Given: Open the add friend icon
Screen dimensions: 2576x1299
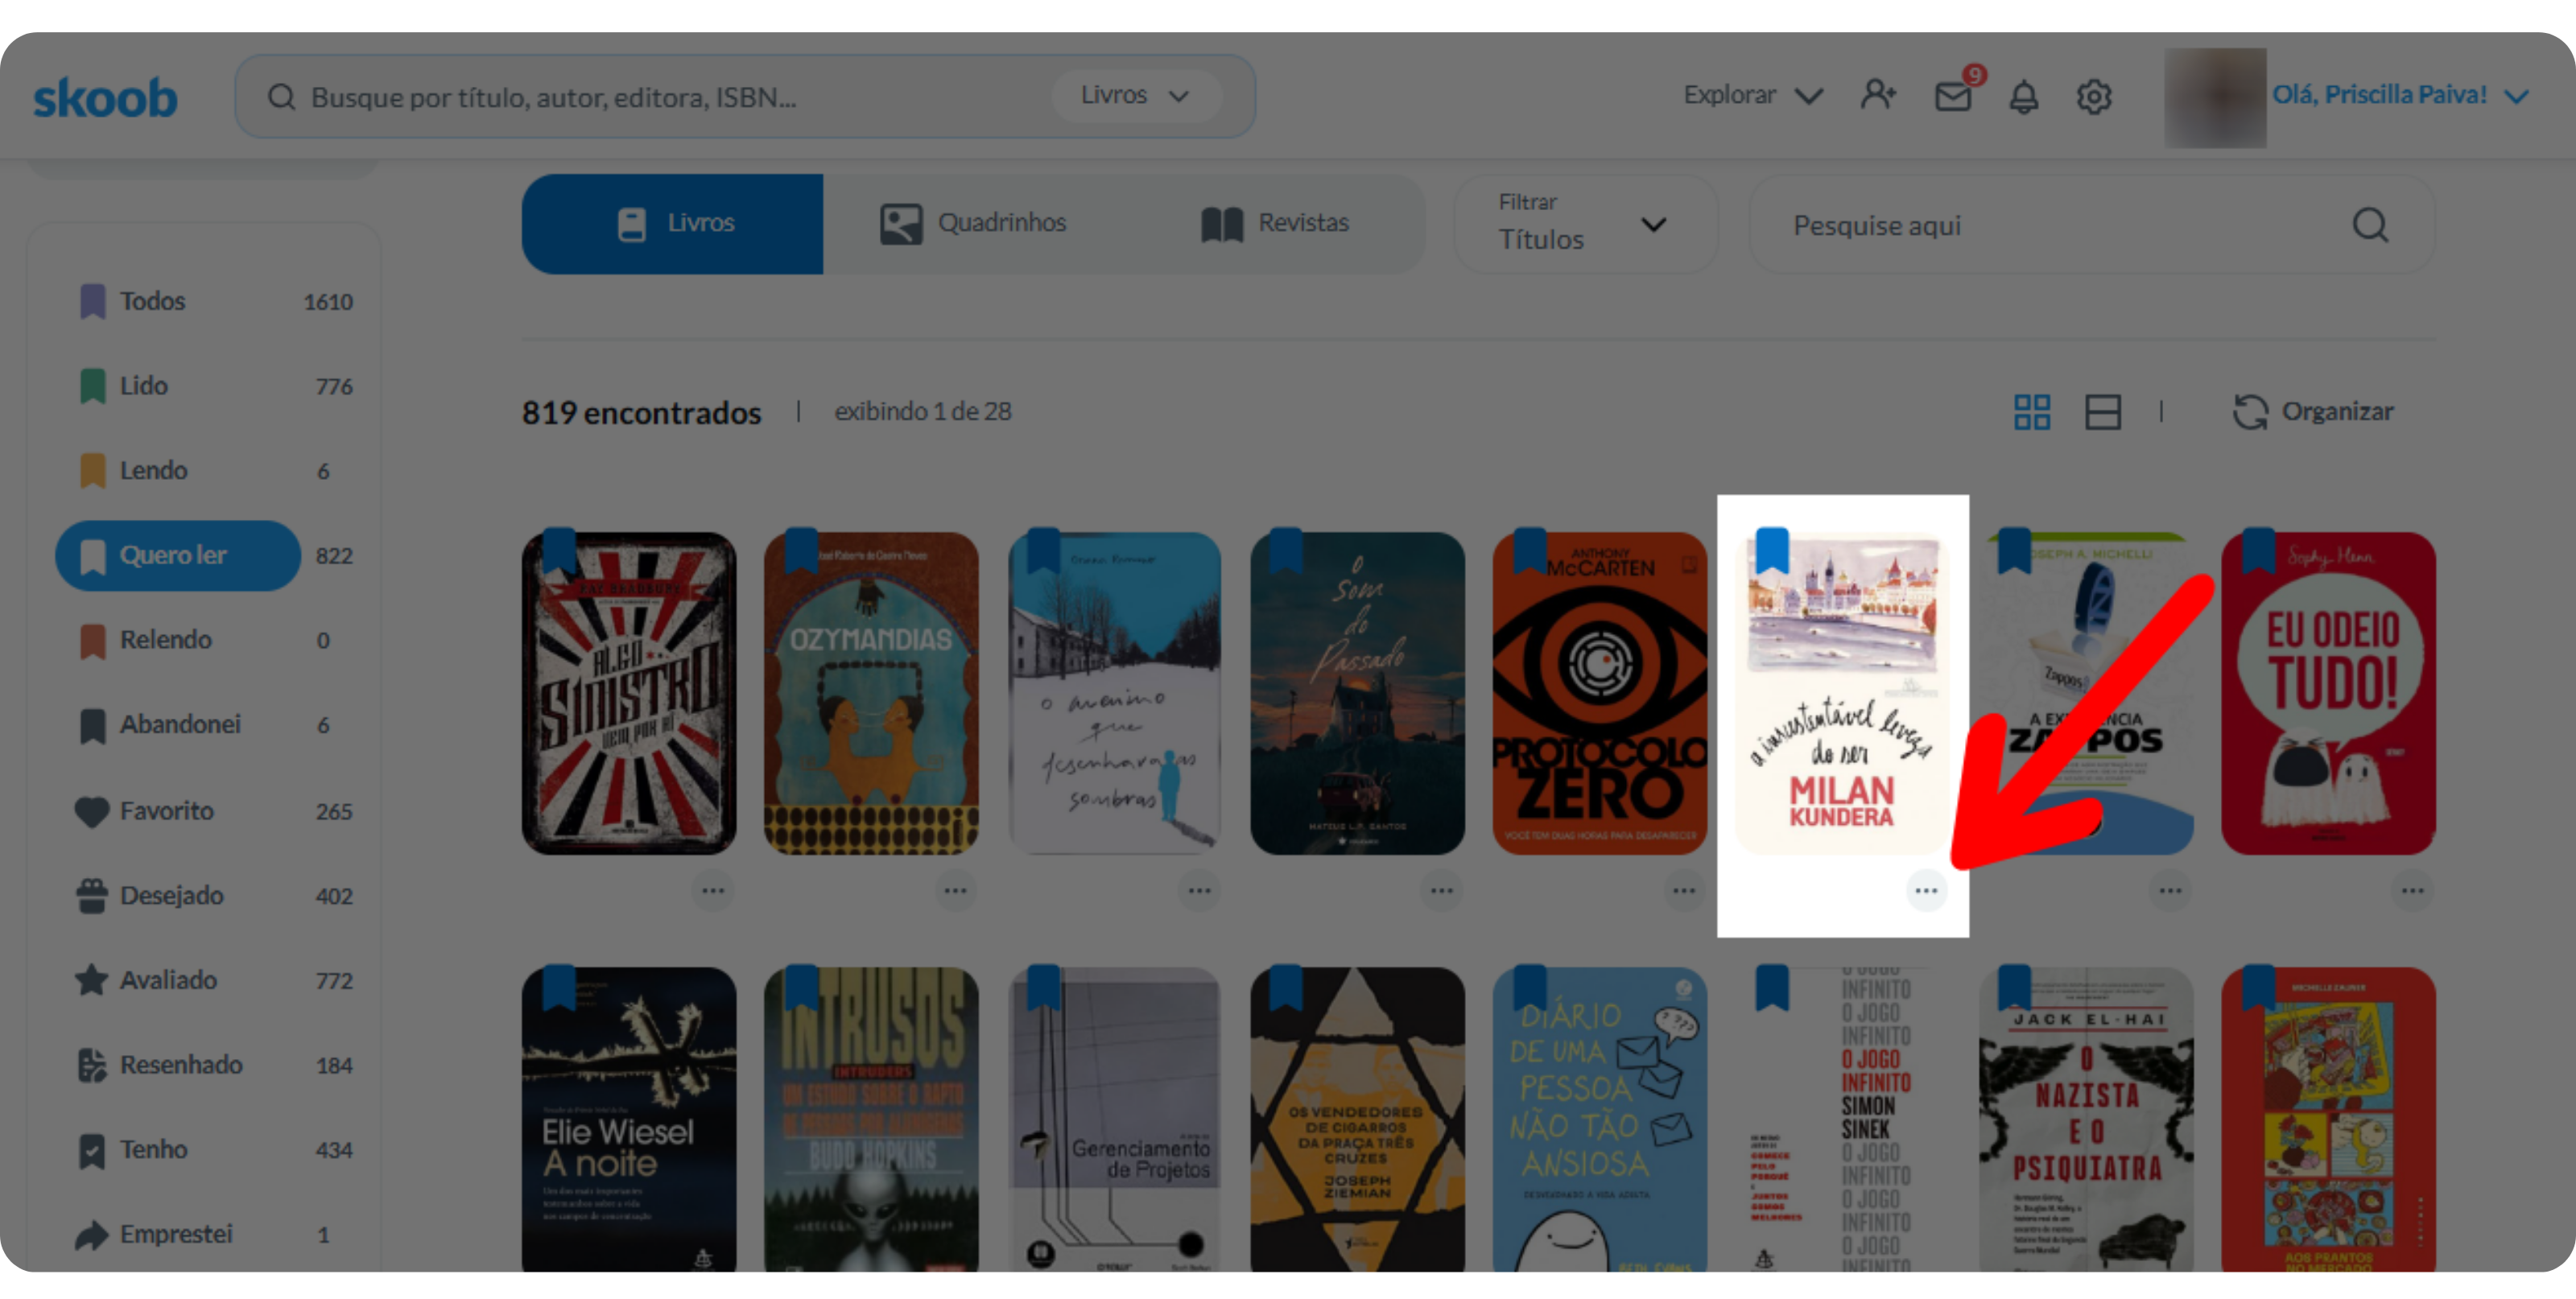Looking at the screenshot, I should click(x=1877, y=95).
